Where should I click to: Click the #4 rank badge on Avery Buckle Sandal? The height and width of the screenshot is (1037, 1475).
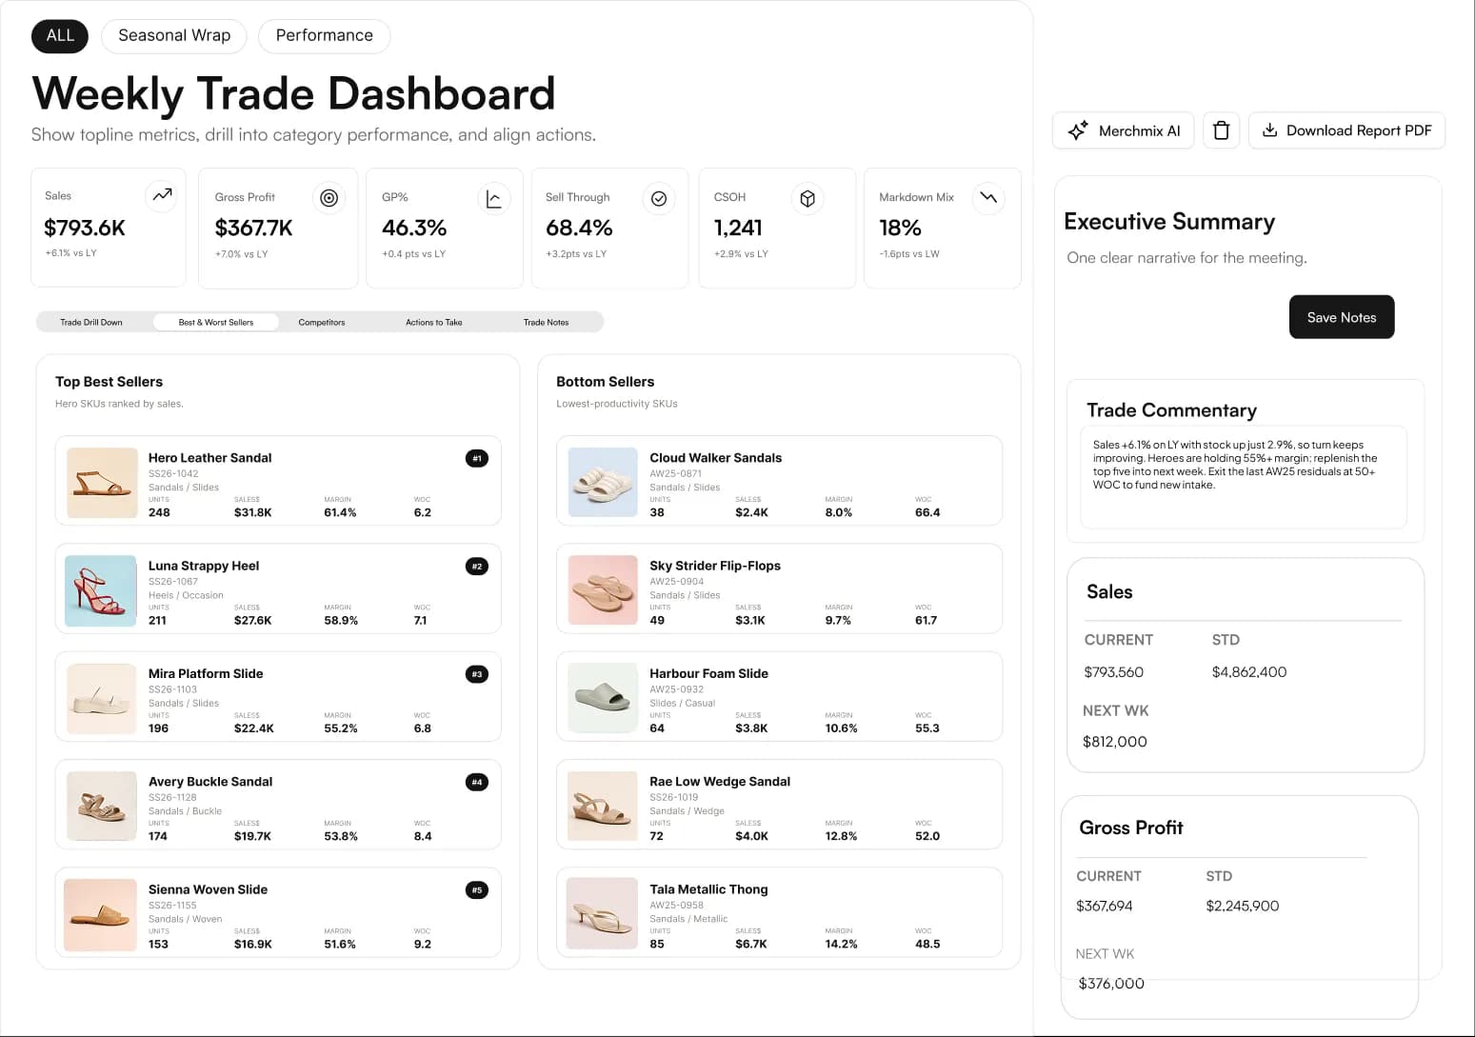coord(477,782)
